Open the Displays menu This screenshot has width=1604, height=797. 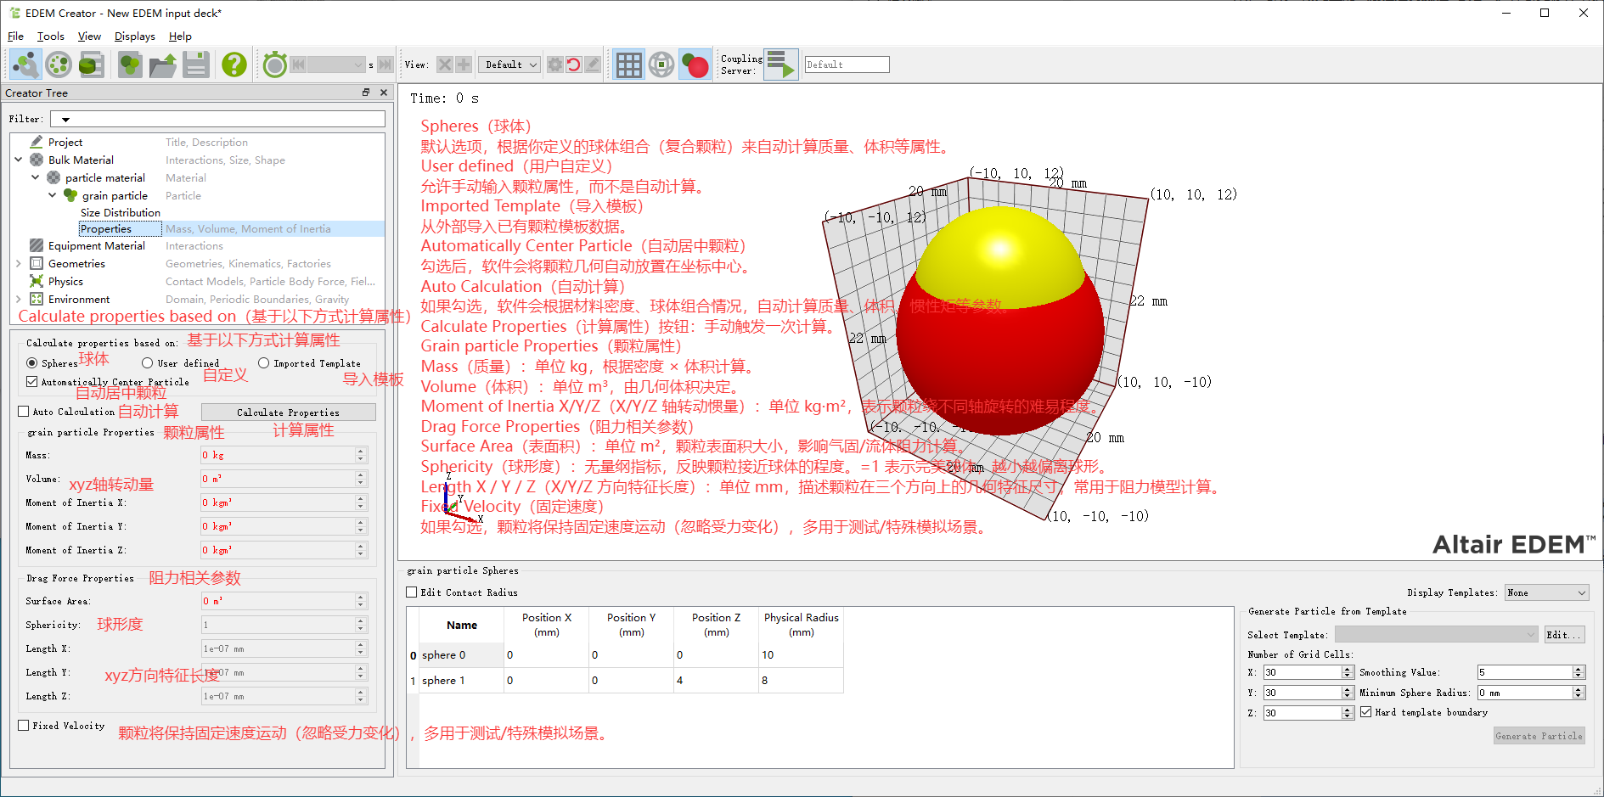[134, 36]
